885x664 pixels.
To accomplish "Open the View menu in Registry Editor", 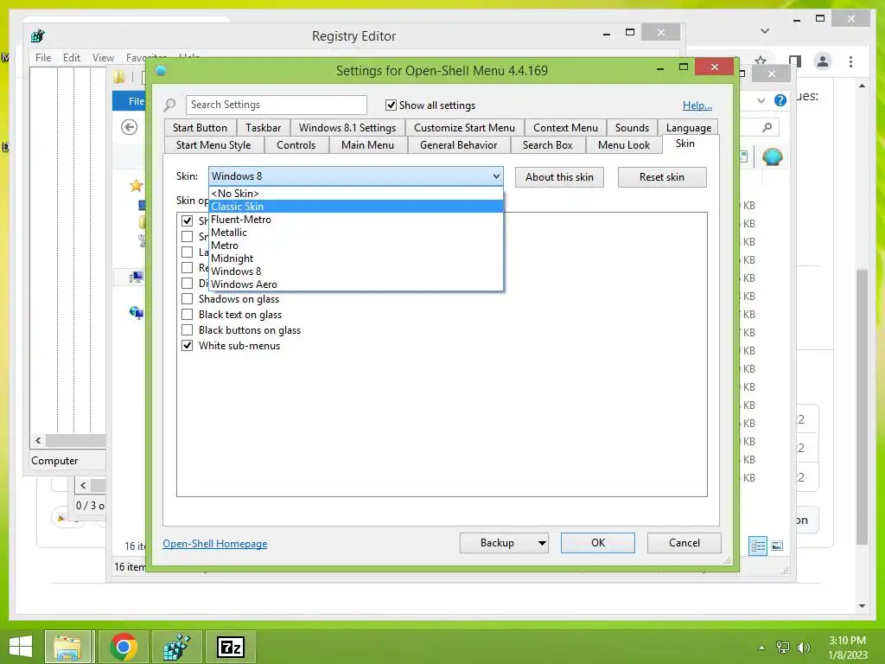I will tap(103, 58).
